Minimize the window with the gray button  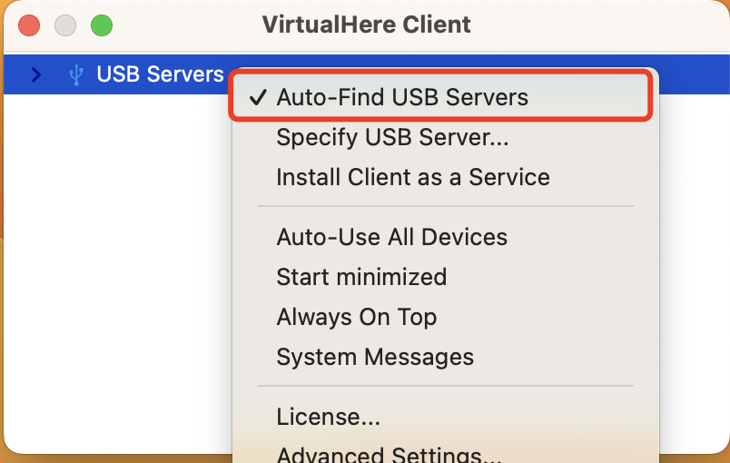[x=65, y=25]
